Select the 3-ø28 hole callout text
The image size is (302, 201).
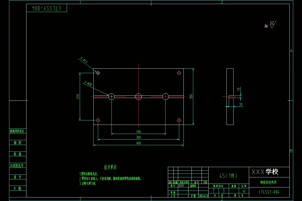88,84
